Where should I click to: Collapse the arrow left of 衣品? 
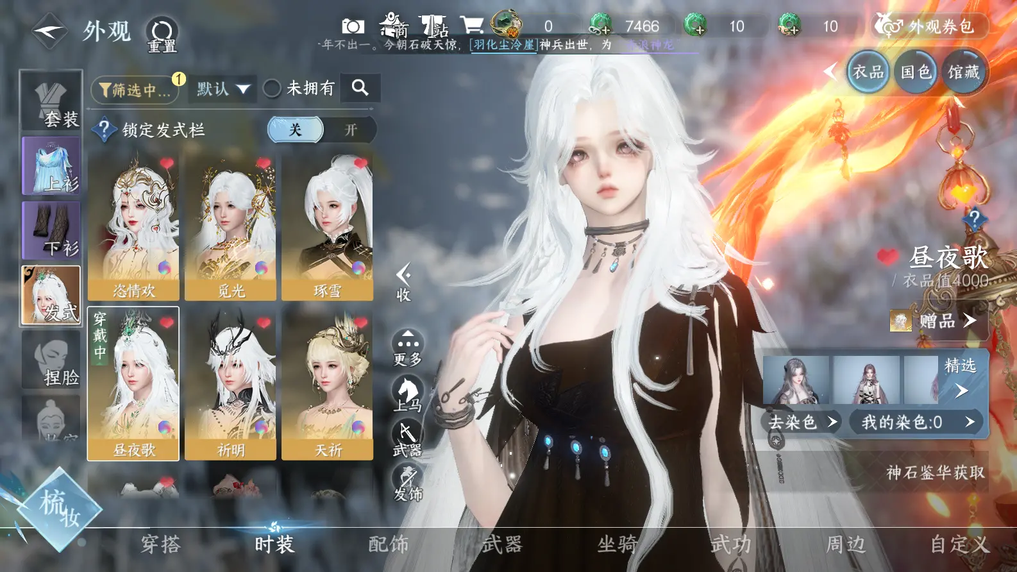(x=830, y=71)
